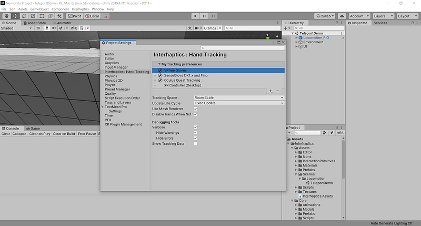Open the Services tab
The image size is (421, 226).
pos(380,23)
